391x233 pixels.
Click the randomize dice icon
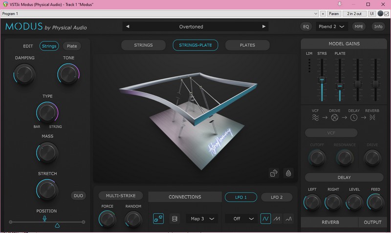pyautogui.click(x=274, y=173)
